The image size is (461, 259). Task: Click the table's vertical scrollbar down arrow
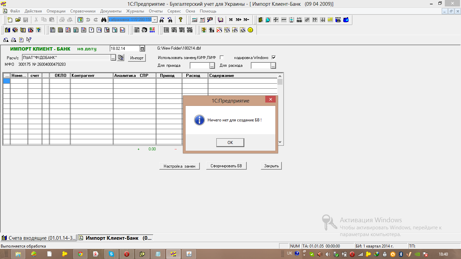[x=280, y=142]
